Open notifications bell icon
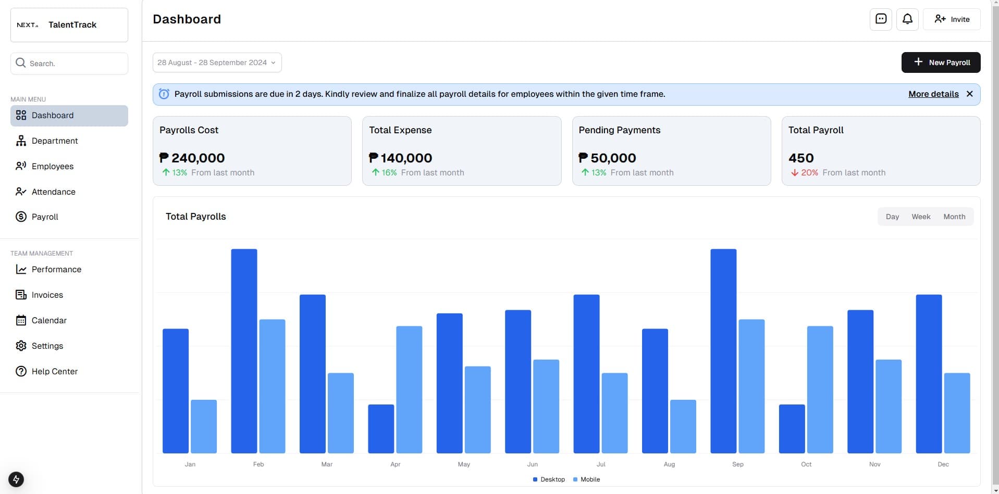This screenshot has width=999, height=494. click(x=907, y=19)
